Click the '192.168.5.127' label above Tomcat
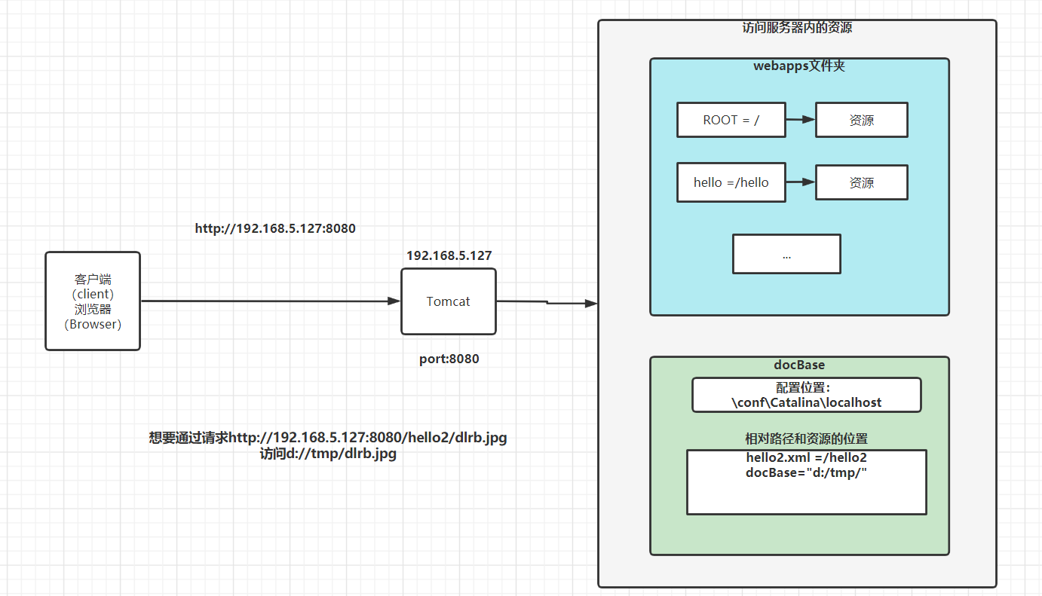The width and height of the screenshot is (1042, 596). (x=449, y=255)
